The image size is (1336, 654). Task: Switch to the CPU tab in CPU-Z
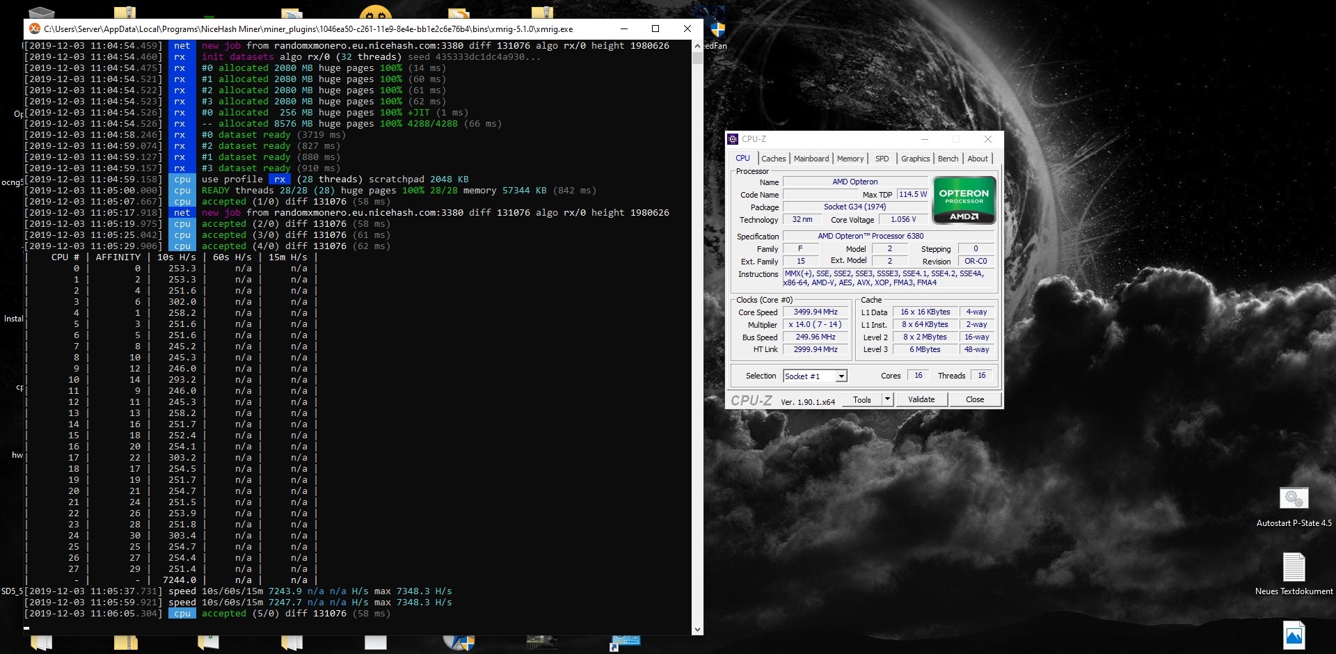[x=742, y=159]
